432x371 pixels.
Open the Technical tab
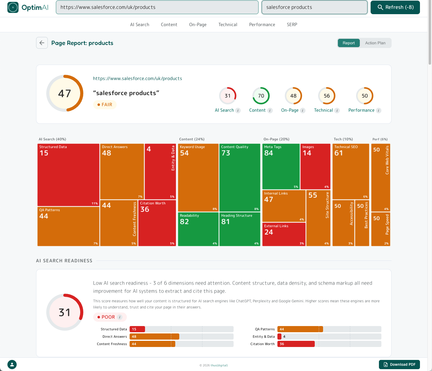tap(228, 25)
